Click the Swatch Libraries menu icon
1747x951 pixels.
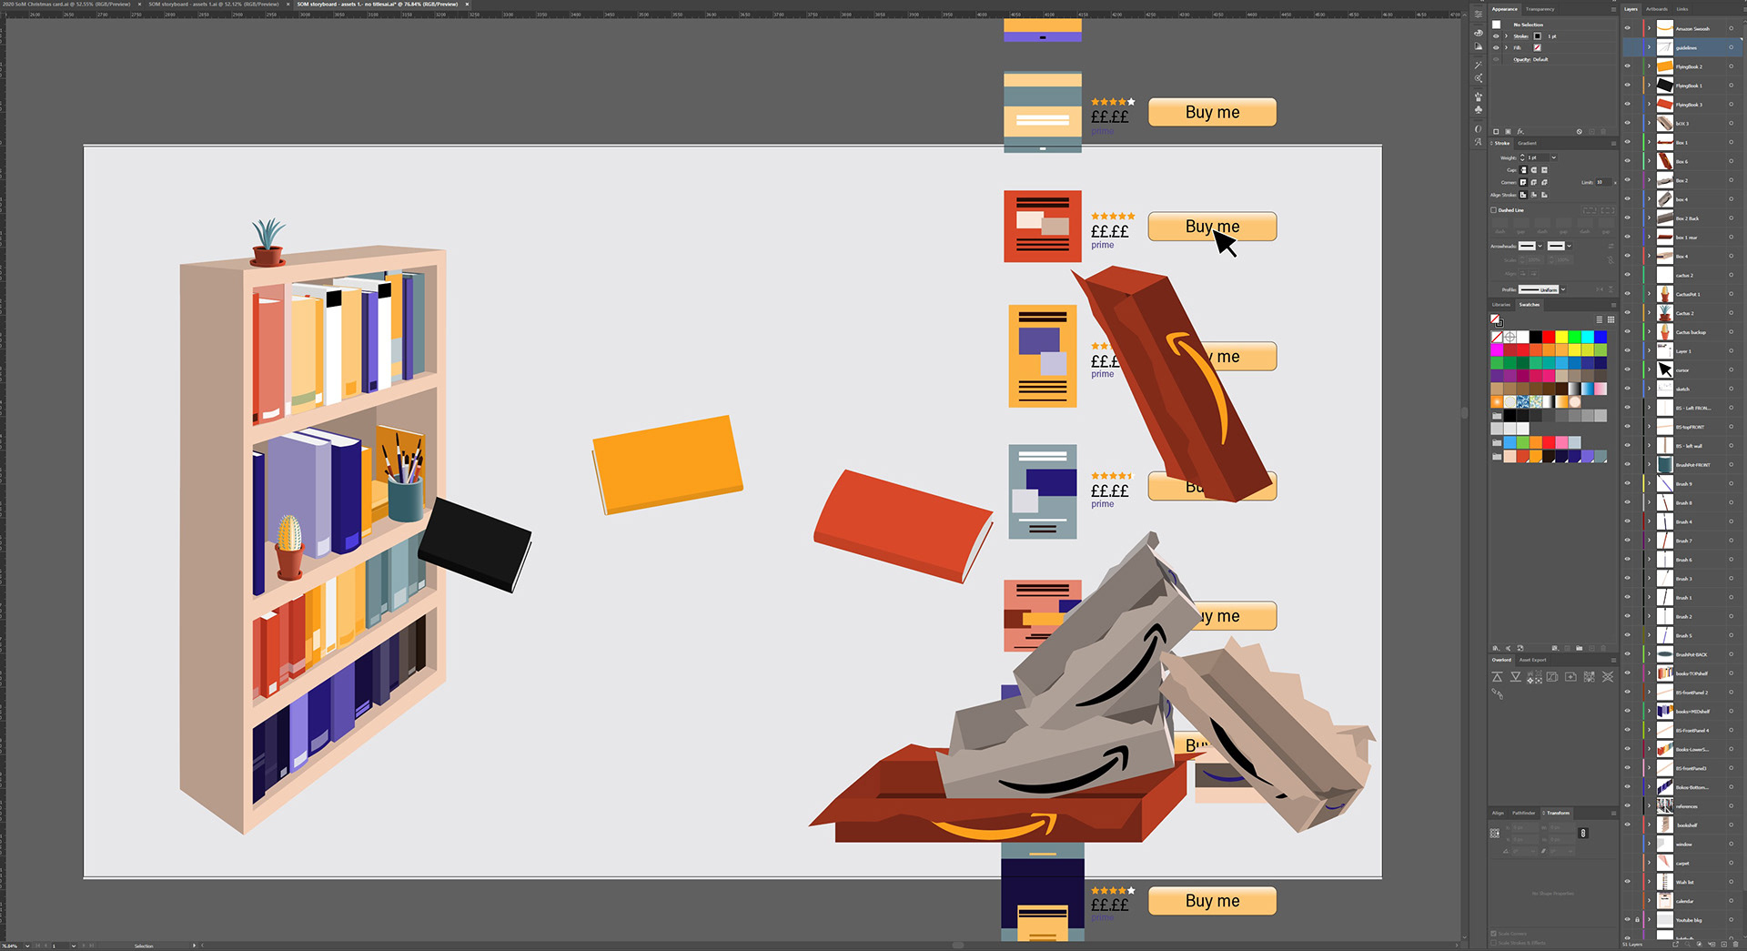tap(1496, 648)
